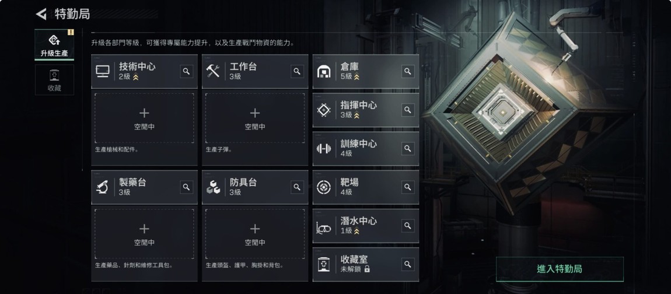671x294 pixels.
Task: Click the locked 收藏室 magnifier icon
Action: point(408,264)
